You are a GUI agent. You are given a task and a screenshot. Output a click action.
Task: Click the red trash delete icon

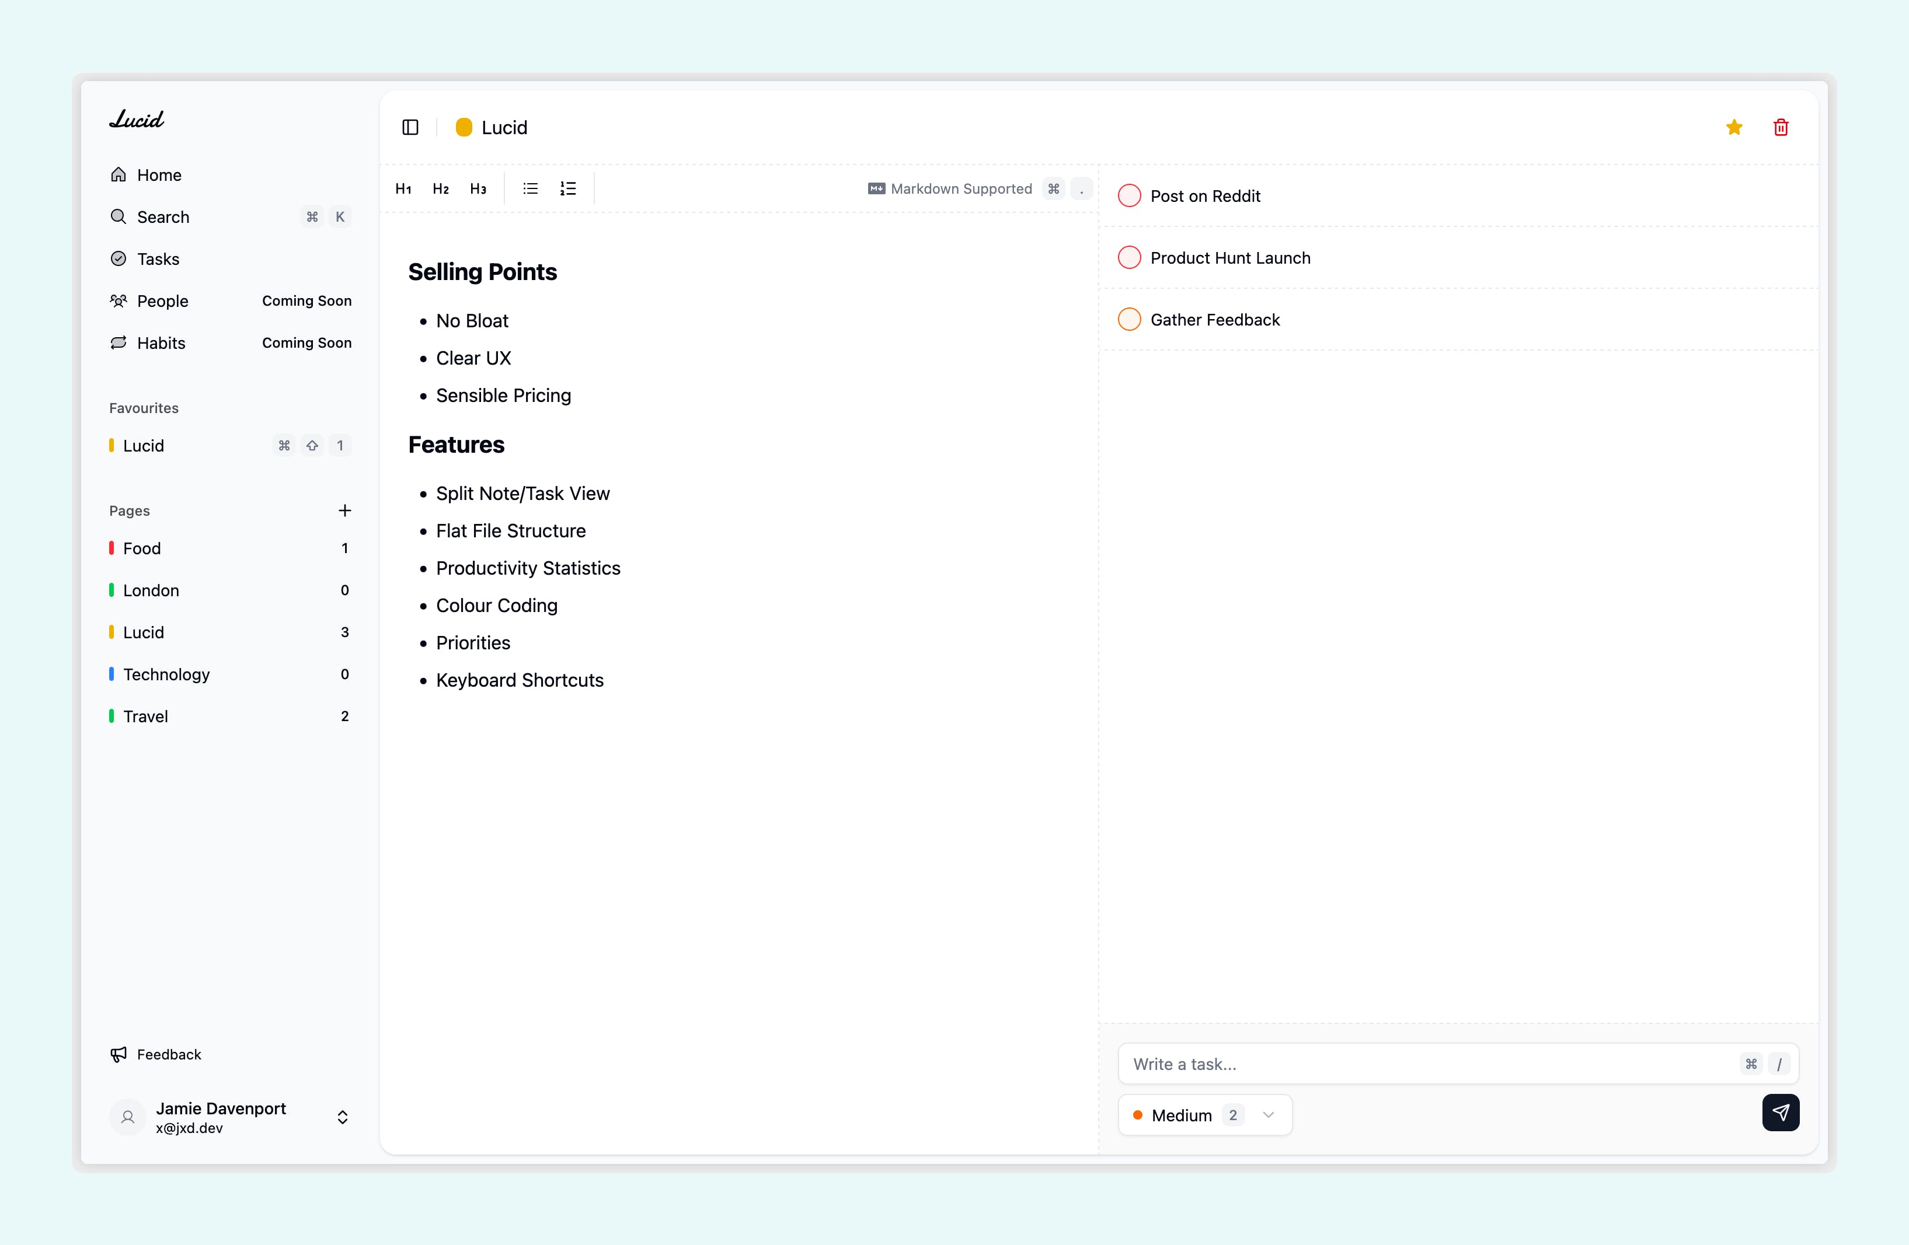1781,127
